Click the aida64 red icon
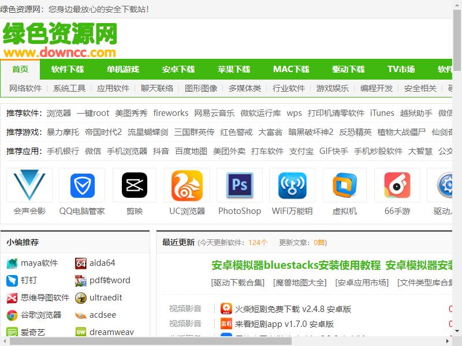This screenshot has width=462, height=346. (81, 264)
